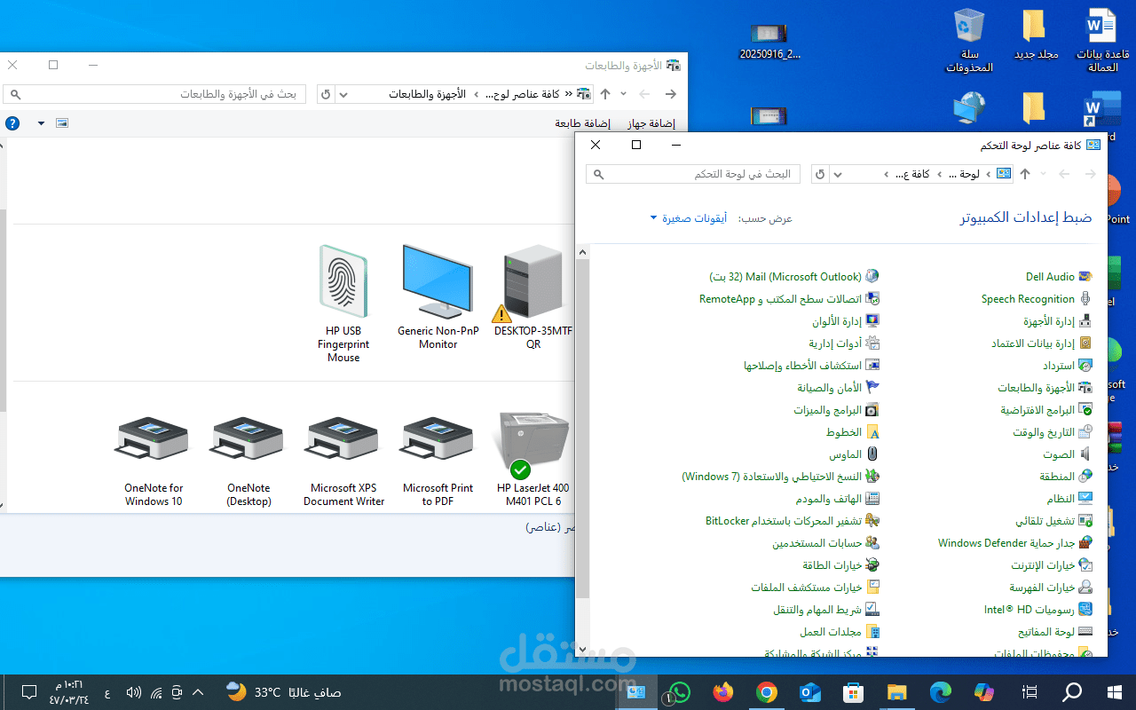Viewport: 1136px width, 710px height.
Task: Click the الأمان والصيانة flag icon
Action: [872, 388]
